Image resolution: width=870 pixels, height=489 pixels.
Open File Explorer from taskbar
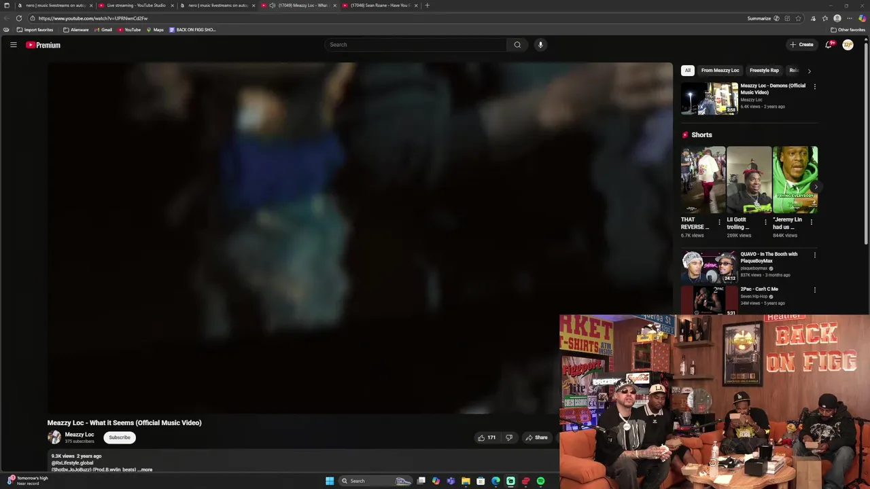[466, 481]
